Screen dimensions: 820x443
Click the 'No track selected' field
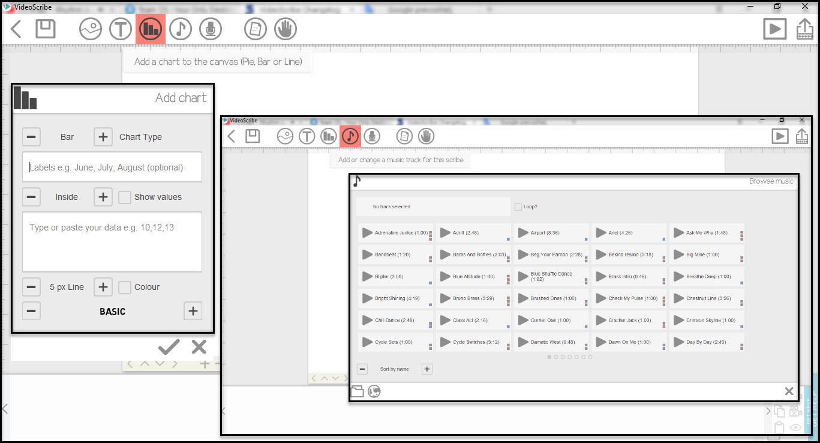pos(432,206)
